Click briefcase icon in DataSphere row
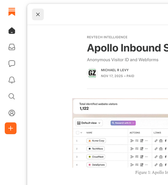Image resolution: width=168 pixels, height=185 pixels. (x=161, y=165)
